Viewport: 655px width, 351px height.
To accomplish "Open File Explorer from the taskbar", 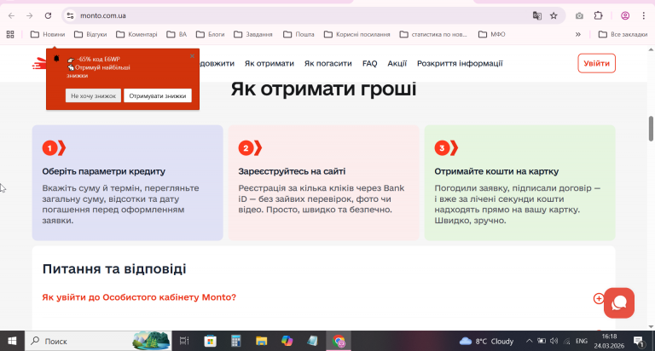I will click(262, 341).
